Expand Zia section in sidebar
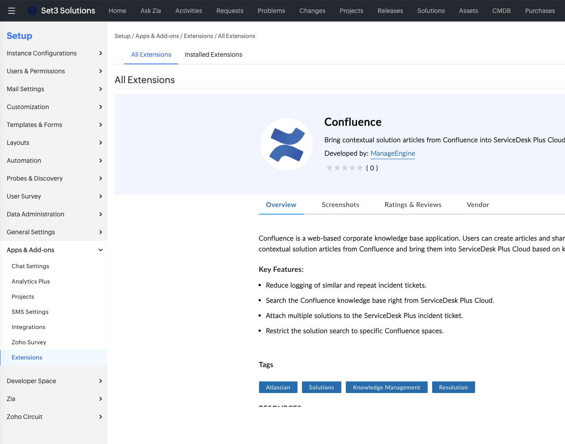The width and height of the screenshot is (565, 444). (x=54, y=399)
